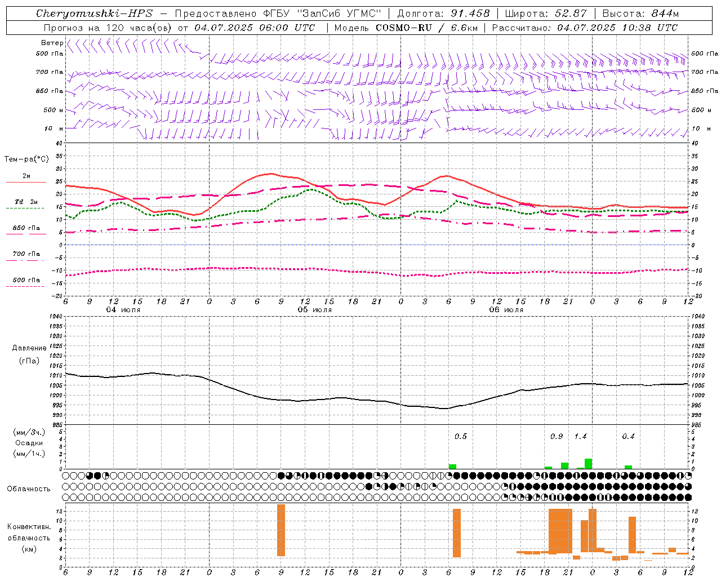Image resolution: width=721 pixels, height=577 pixels.
Task: Click the "Тем-ра(°C)" temperature panel label
Action: 26,159
